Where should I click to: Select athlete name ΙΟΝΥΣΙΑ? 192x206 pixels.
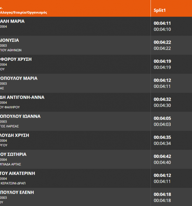[10, 40]
